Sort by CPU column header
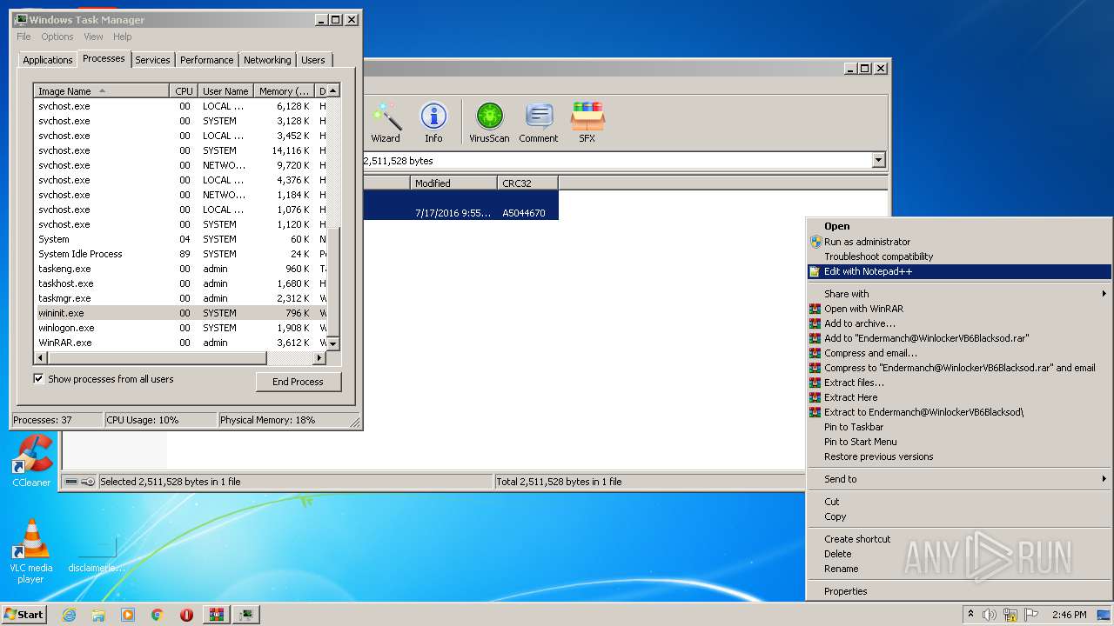Image resolution: width=1114 pixels, height=626 pixels. click(184, 91)
